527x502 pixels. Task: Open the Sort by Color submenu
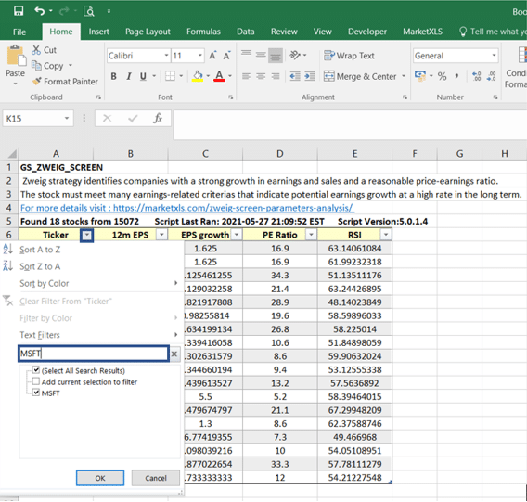(x=91, y=283)
